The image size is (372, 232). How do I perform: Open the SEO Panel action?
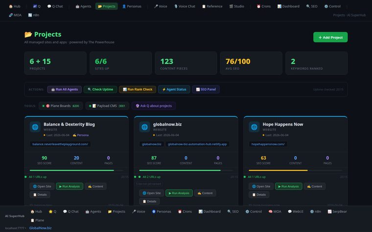point(206,89)
